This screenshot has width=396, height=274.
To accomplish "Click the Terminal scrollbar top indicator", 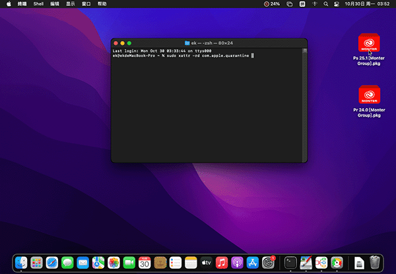I will [x=305, y=51].
